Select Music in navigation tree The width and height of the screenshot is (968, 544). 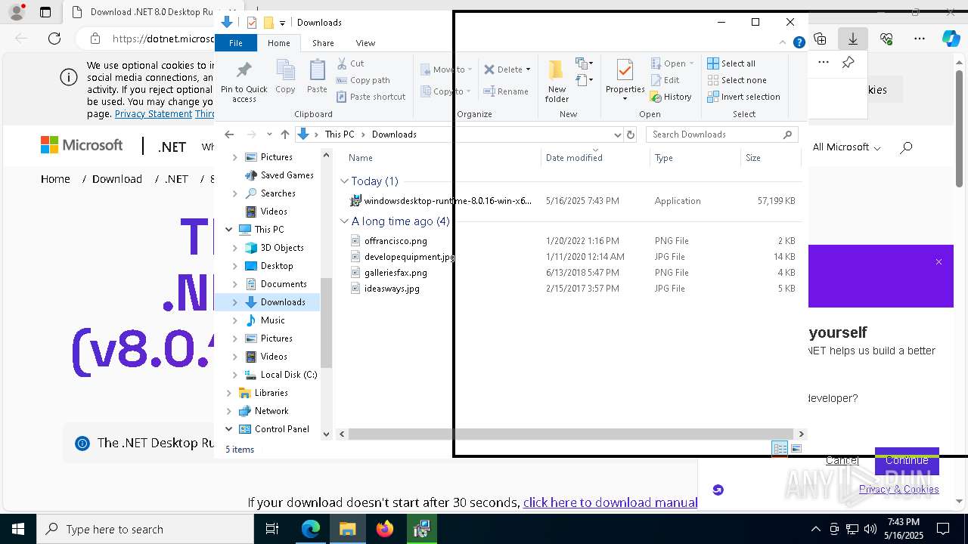pos(272,320)
